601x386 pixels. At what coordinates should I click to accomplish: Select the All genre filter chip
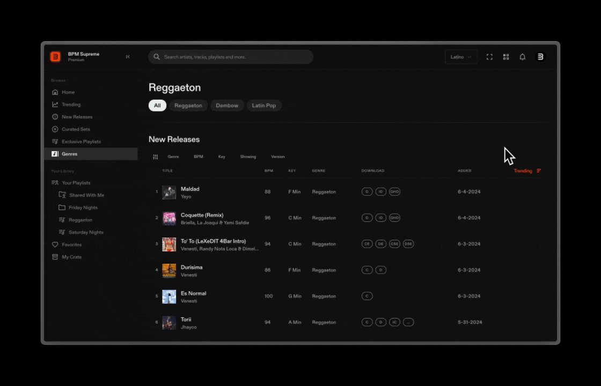tap(158, 105)
